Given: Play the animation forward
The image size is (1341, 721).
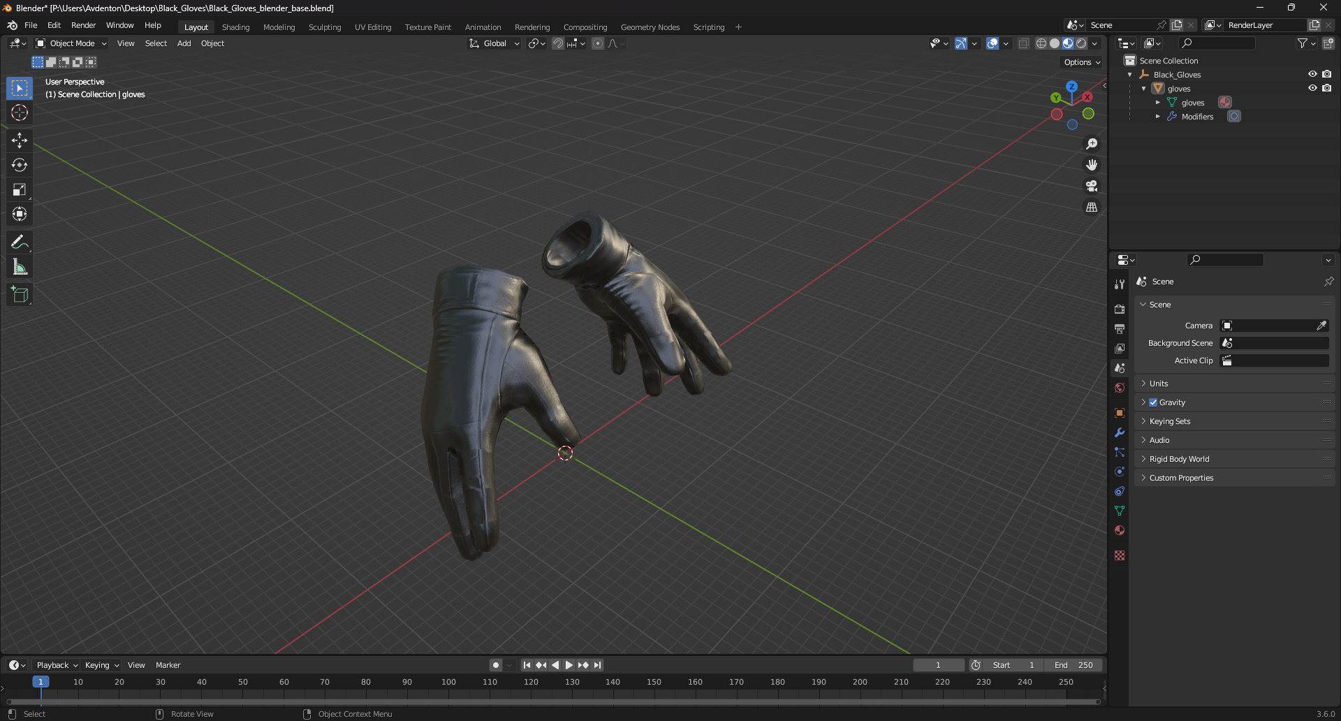Looking at the screenshot, I should 569,665.
